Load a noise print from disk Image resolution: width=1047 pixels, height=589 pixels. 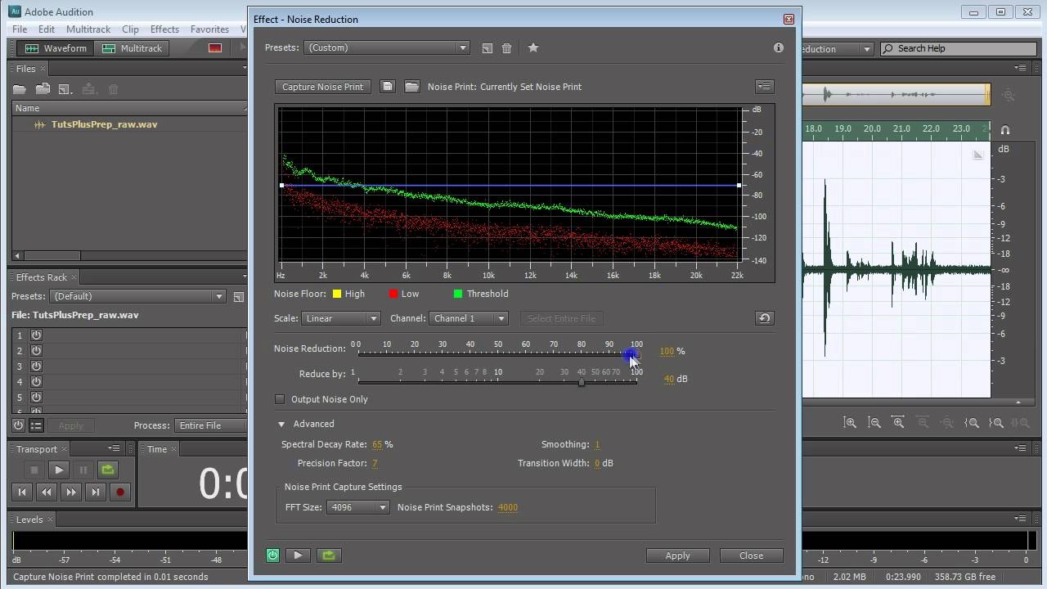(412, 87)
